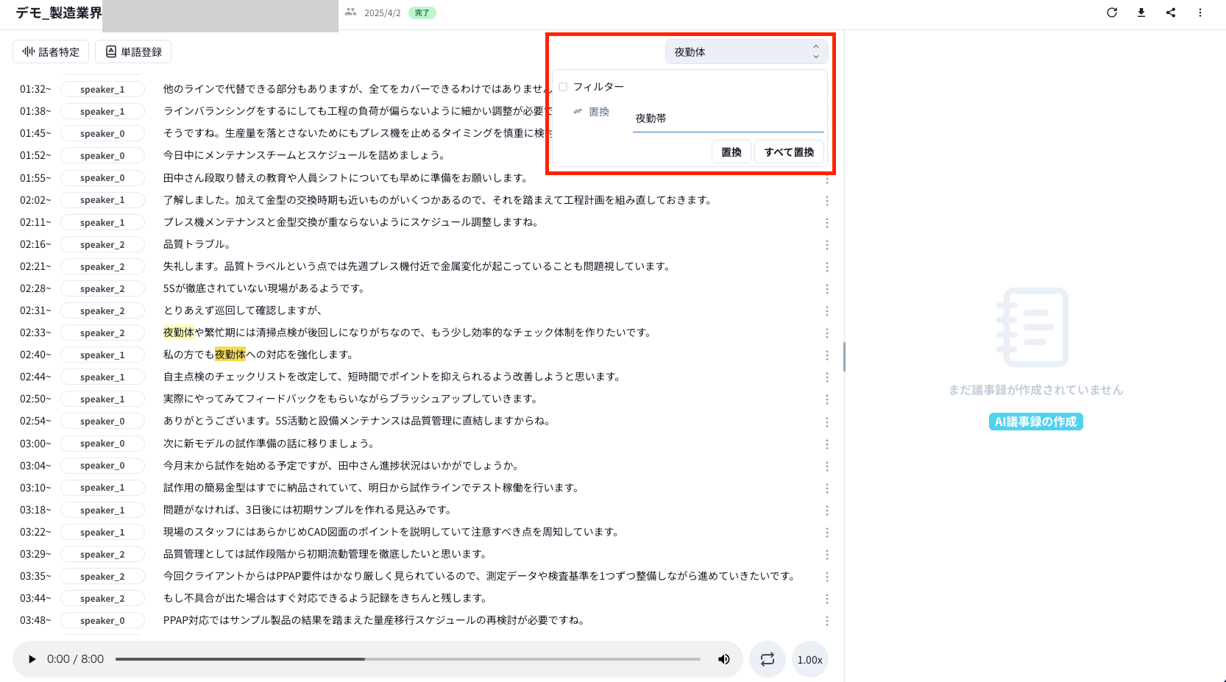
Task: Open the share icon in header
Action: pyautogui.click(x=1171, y=13)
